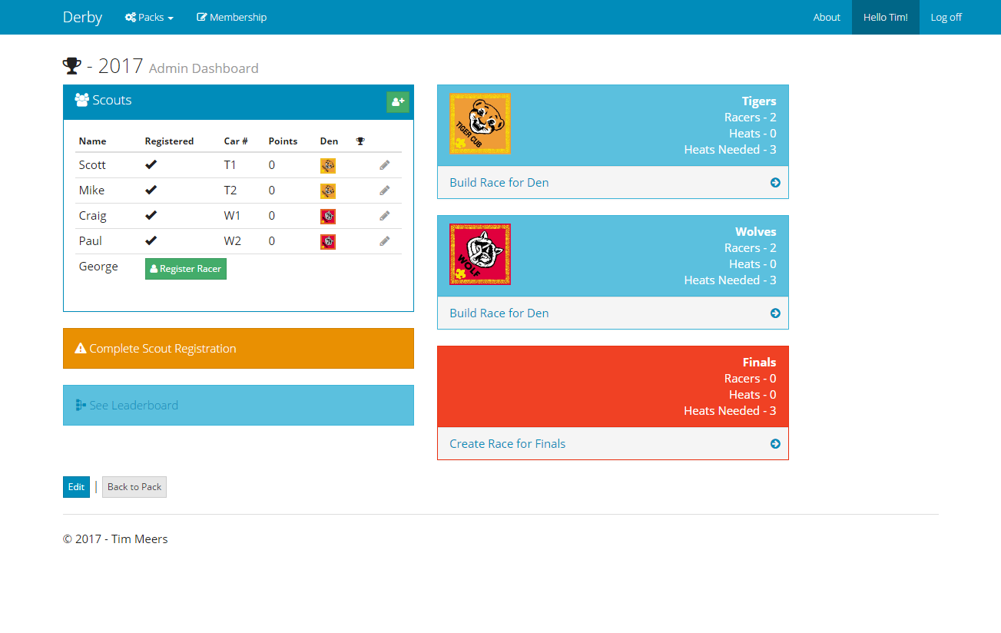Click the pencil edit icon beside Paul
This screenshot has height=633, width=1001.
pyautogui.click(x=384, y=240)
